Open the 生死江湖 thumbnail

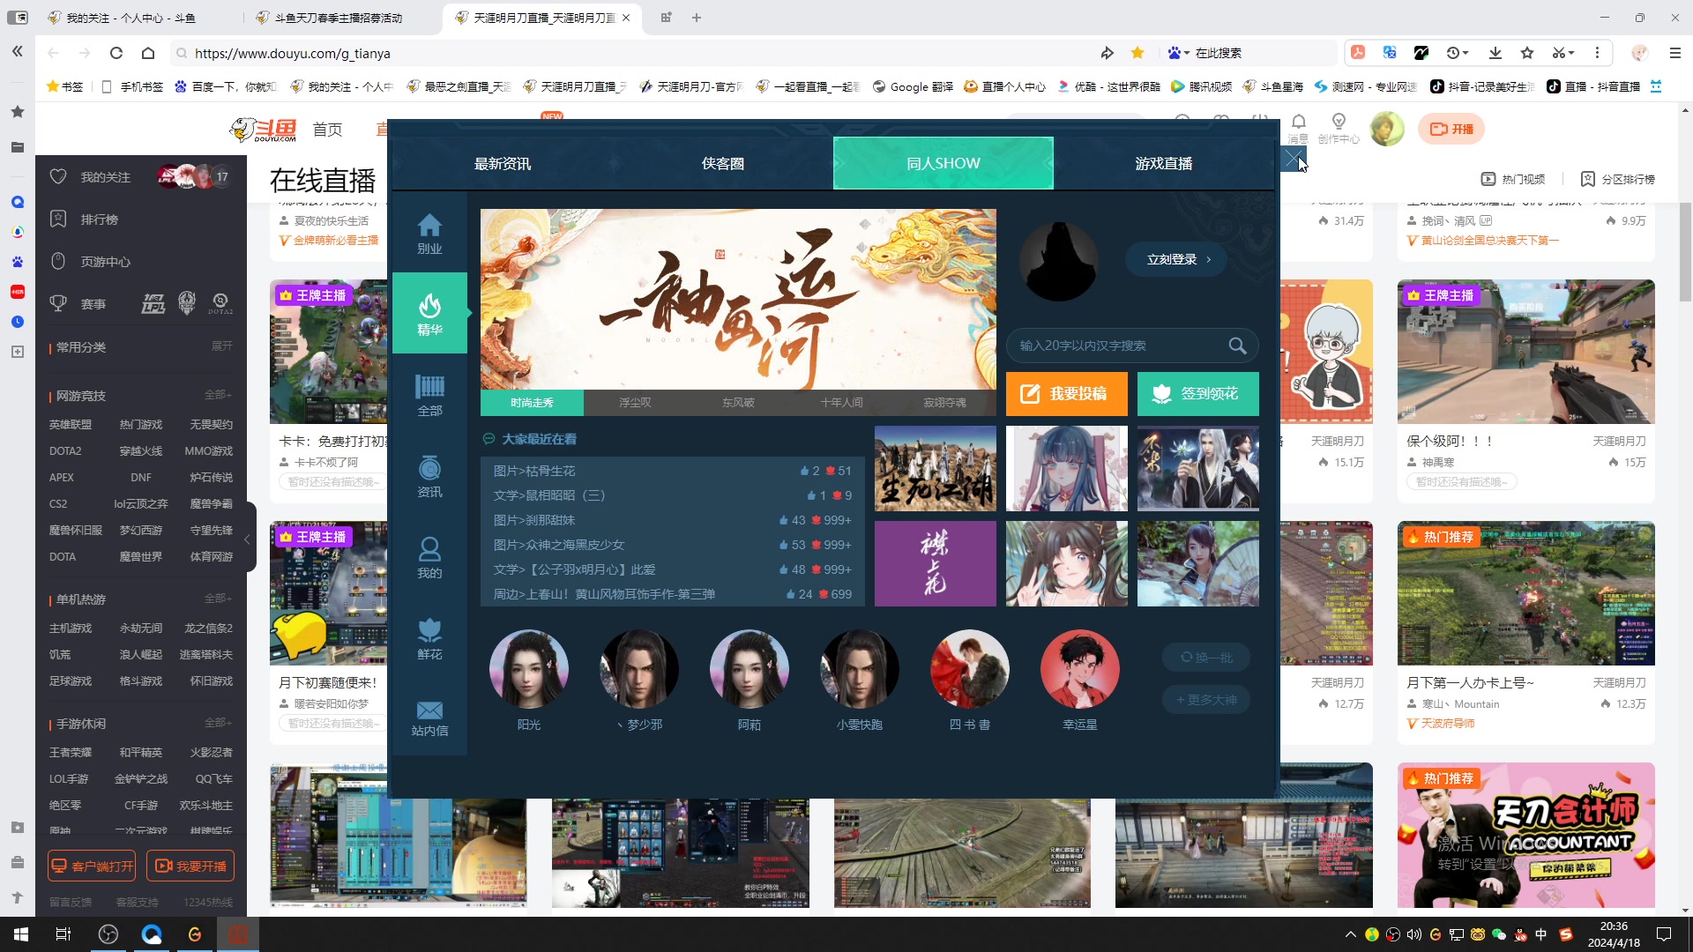pyautogui.click(x=936, y=468)
